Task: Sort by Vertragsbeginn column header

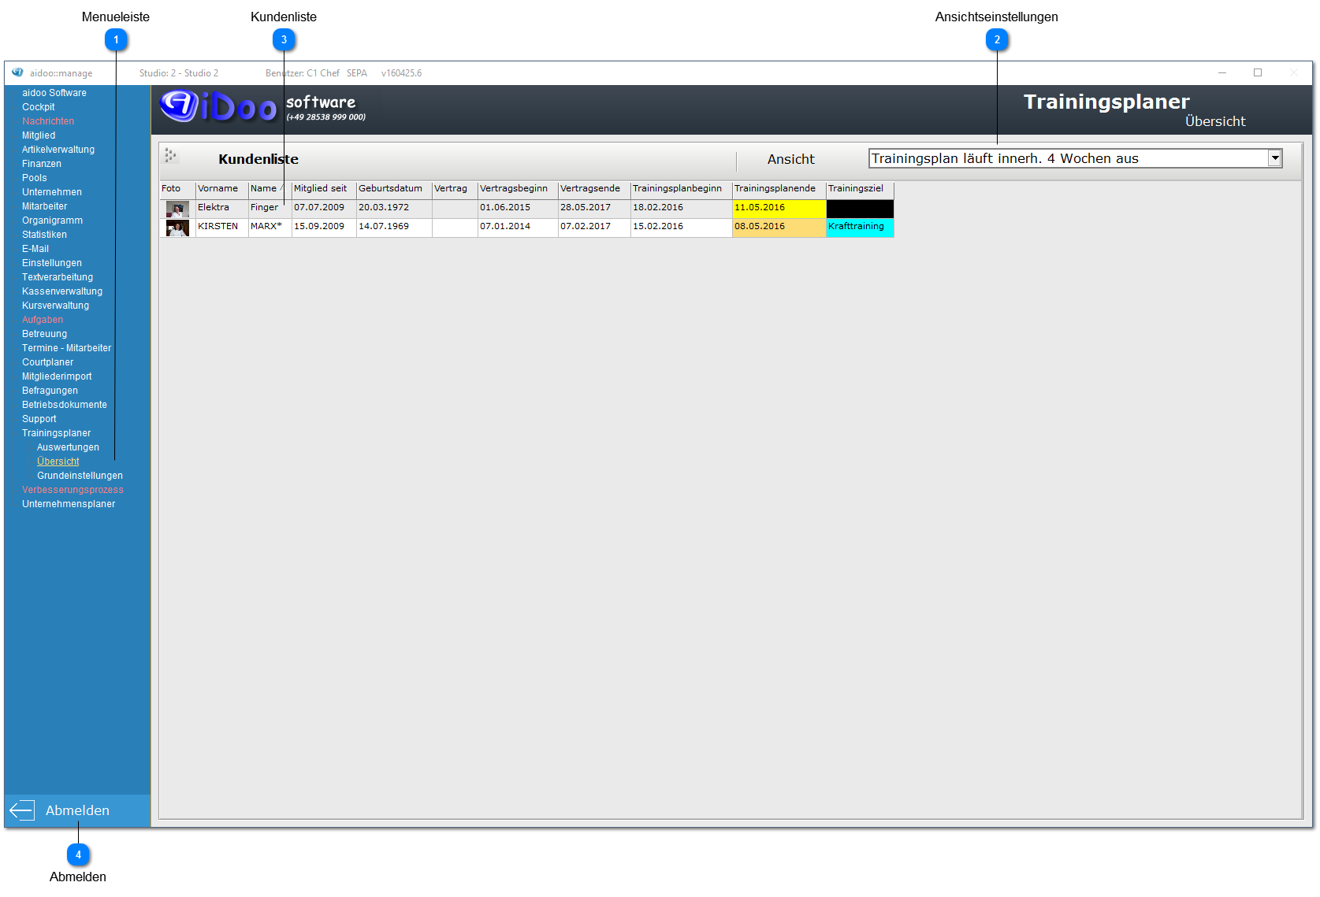Action: (x=518, y=189)
